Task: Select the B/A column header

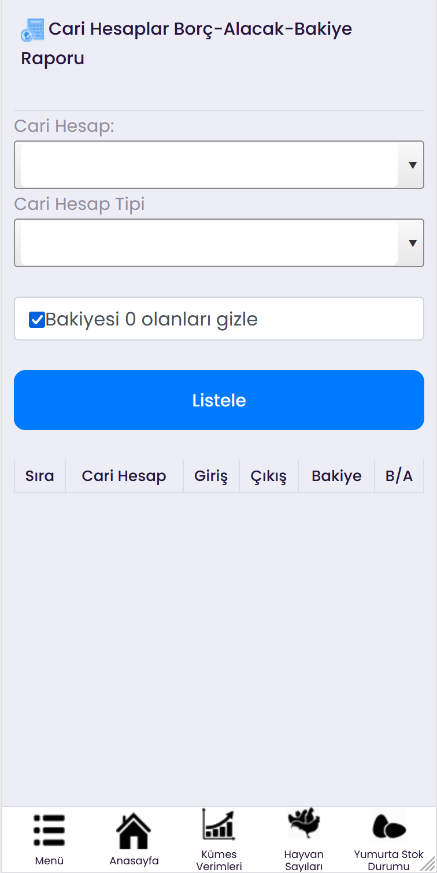Action: pyautogui.click(x=399, y=476)
